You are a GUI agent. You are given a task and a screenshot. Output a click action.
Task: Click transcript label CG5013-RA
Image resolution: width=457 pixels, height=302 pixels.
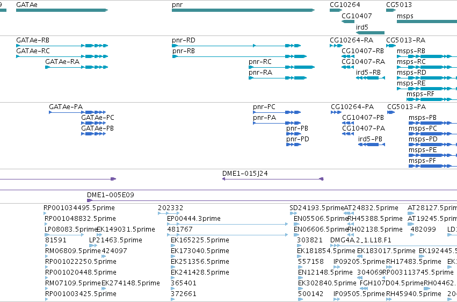(x=405, y=40)
